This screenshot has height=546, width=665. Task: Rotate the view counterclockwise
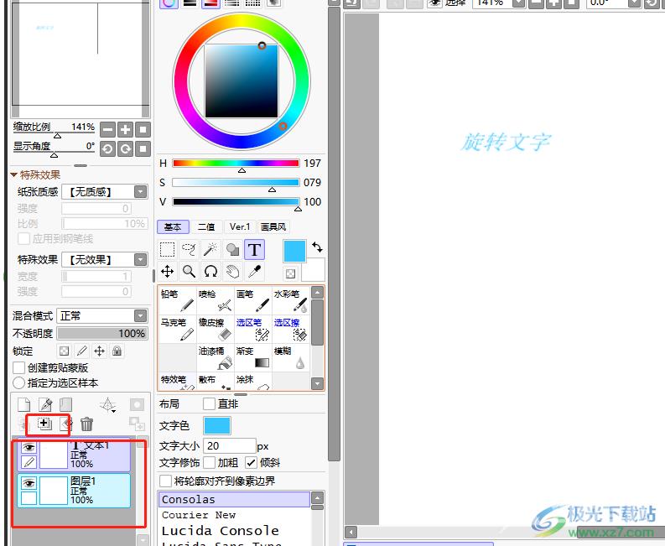point(107,149)
